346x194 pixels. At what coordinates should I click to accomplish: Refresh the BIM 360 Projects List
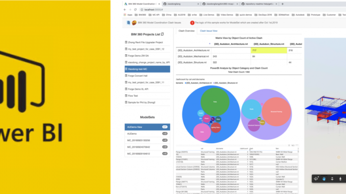point(163,34)
